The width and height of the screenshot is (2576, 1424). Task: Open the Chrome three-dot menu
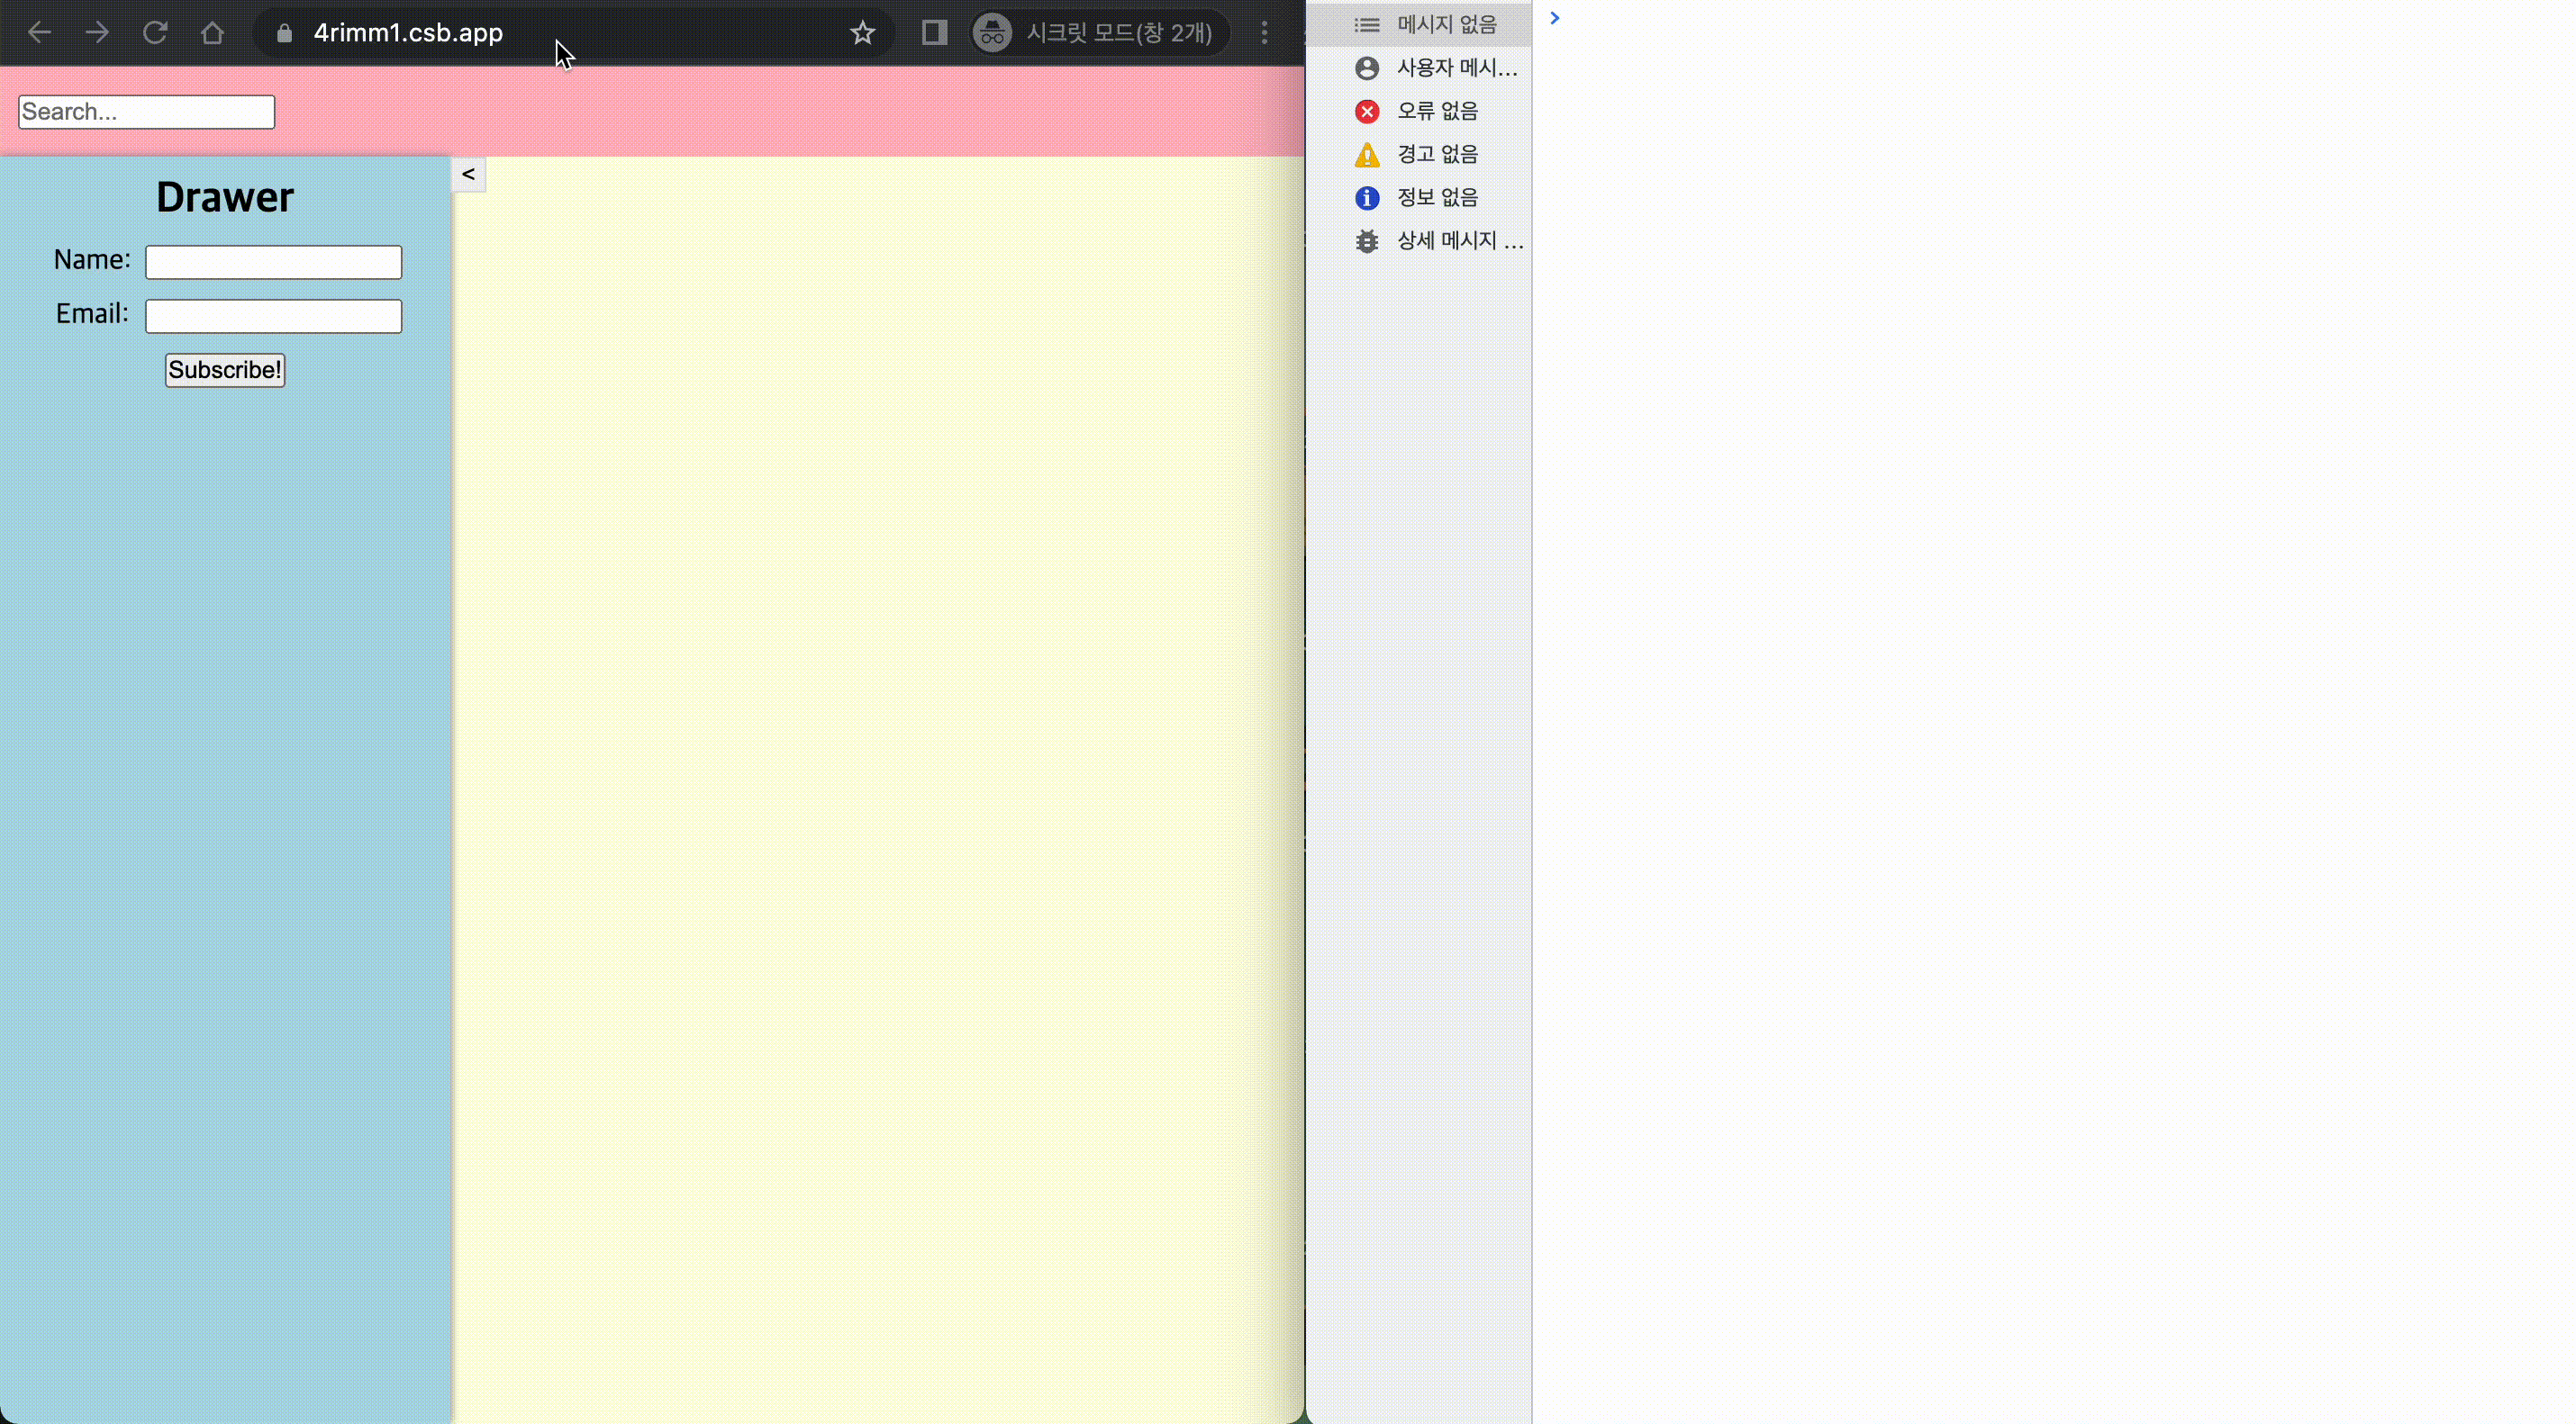click(x=1264, y=33)
